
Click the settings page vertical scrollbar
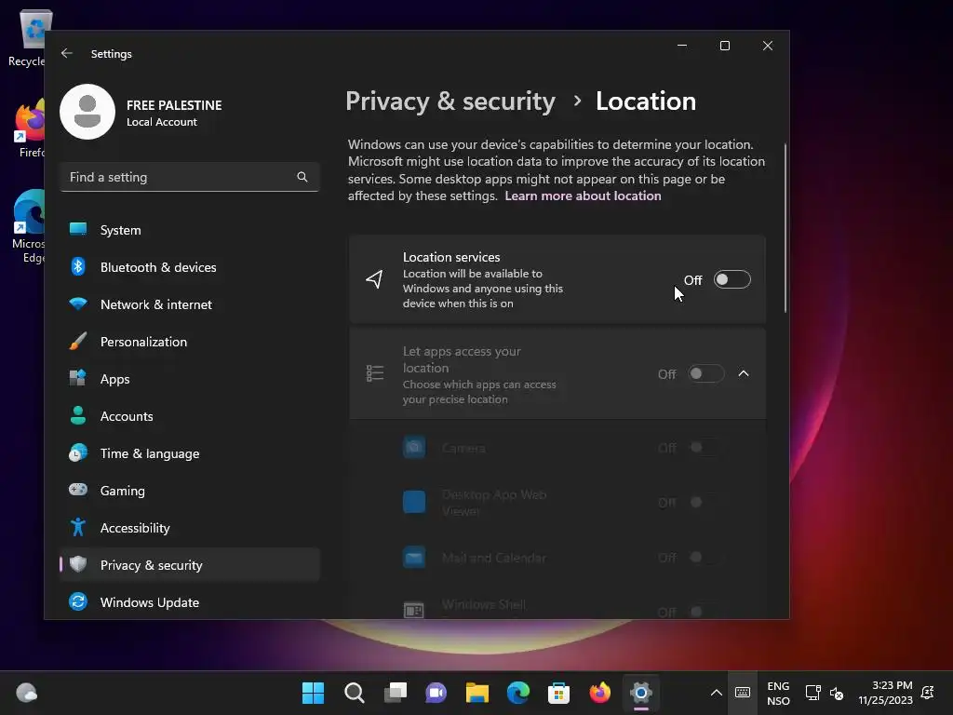coord(785,228)
